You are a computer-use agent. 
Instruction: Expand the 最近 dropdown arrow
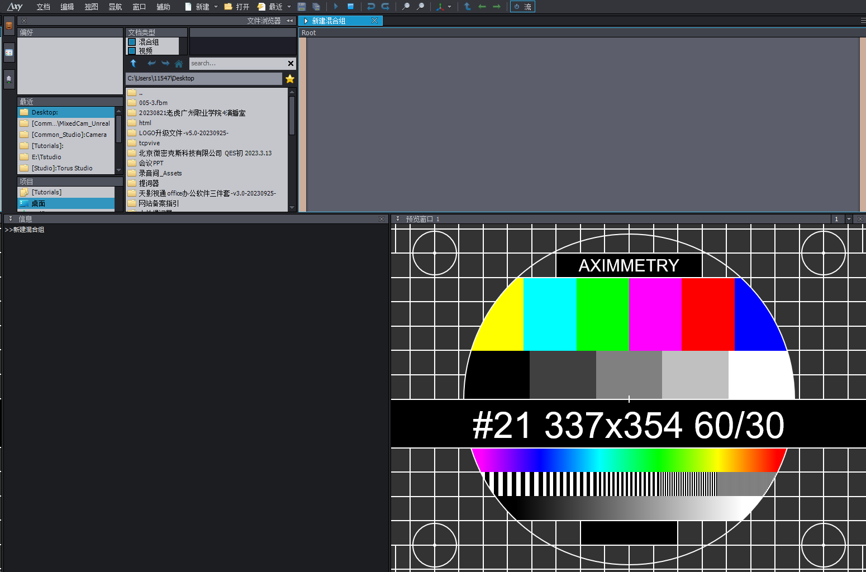click(x=289, y=7)
